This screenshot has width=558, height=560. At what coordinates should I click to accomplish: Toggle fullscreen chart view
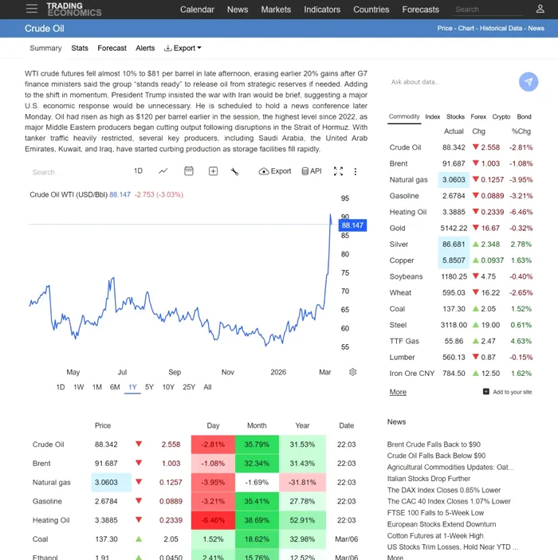click(x=338, y=170)
